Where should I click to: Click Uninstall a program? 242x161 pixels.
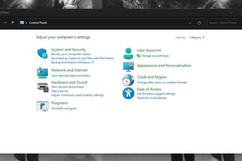(x=64, y=108)
